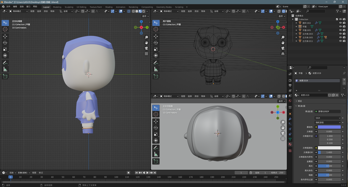The width and height of the screenshot is (348, 187).
Task: Click 添加 in right-orthographic viewport header
Action: click(46, 11)
